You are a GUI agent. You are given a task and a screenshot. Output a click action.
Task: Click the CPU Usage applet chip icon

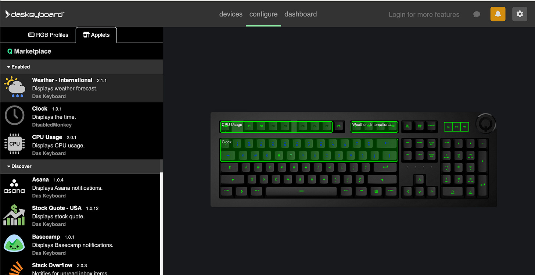coord(14,144)
